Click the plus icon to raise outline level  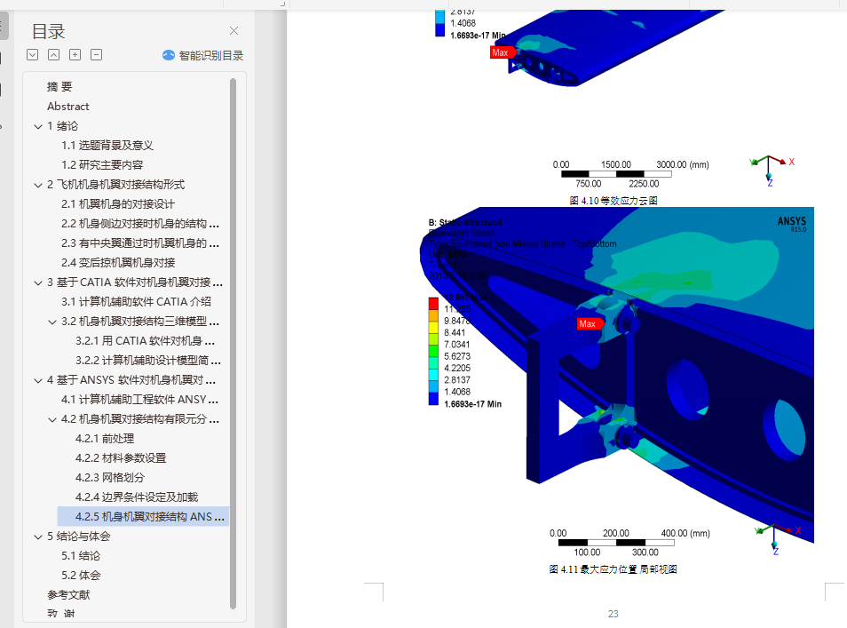[75, 54]
